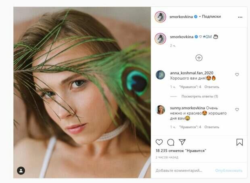Like anna_koshmal.fan_2020's comment with the heart
Viewport: 250px width, 183px height.
pos(237,74)
